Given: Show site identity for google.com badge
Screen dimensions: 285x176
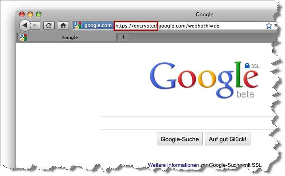Looking at the screenshot, I should (x=93, y=26).
